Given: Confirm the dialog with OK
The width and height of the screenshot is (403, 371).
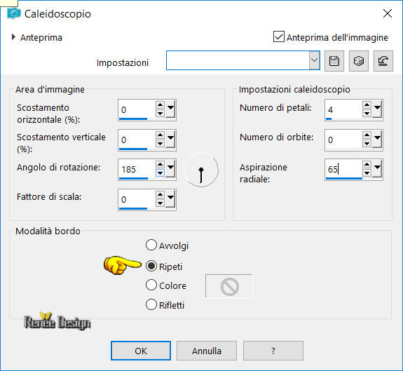Looking at the screenshot, I should click(141, 351).
